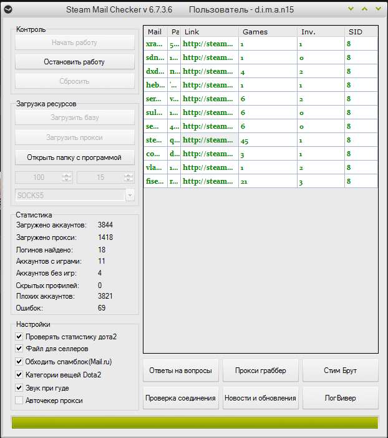Click the 'Сбросить' button
This screenshot has width=388, height=438.
(74, 81)
